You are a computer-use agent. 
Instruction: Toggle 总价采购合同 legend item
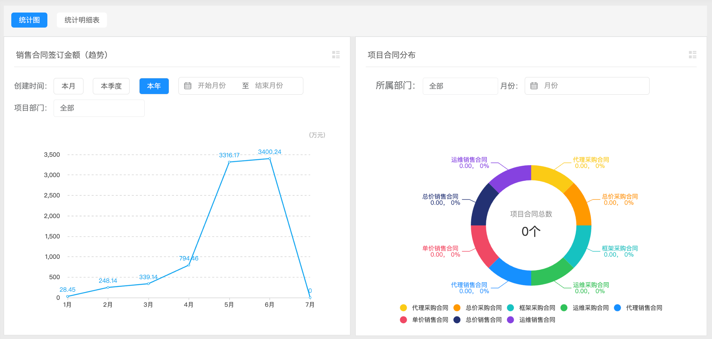click(478, 308)
